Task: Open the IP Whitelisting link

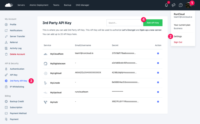Action: coord(17,87)
